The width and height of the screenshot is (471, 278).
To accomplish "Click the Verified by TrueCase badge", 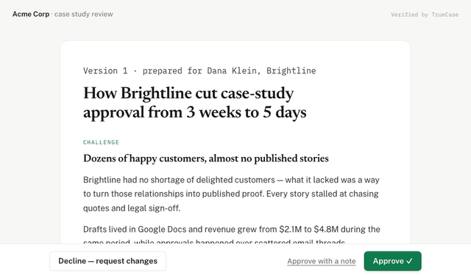I will point(425,15).
